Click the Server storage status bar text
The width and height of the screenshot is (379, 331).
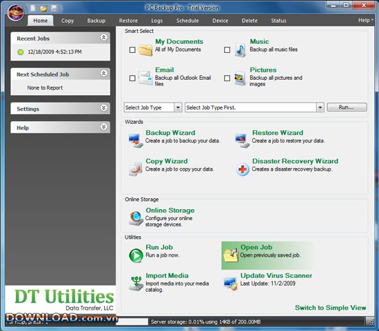pyautogui.click(x=205, y=322)
